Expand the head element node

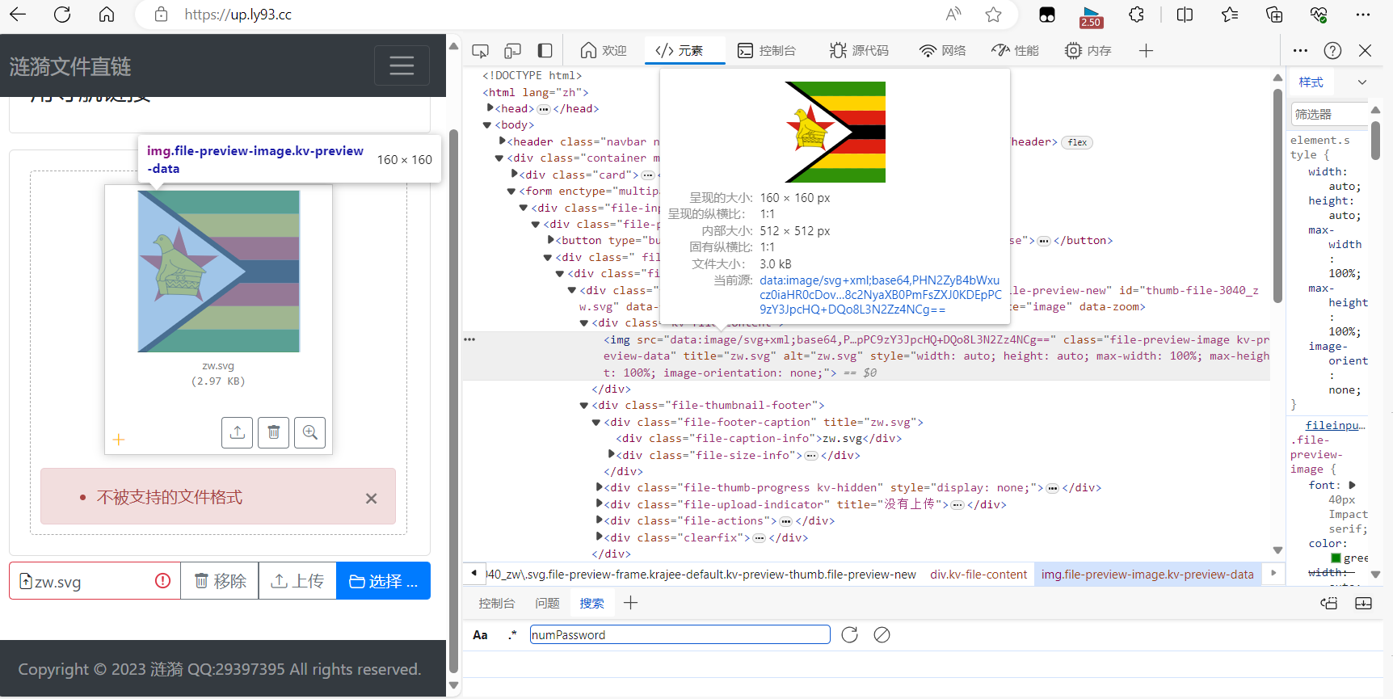(x=490, y=108)
